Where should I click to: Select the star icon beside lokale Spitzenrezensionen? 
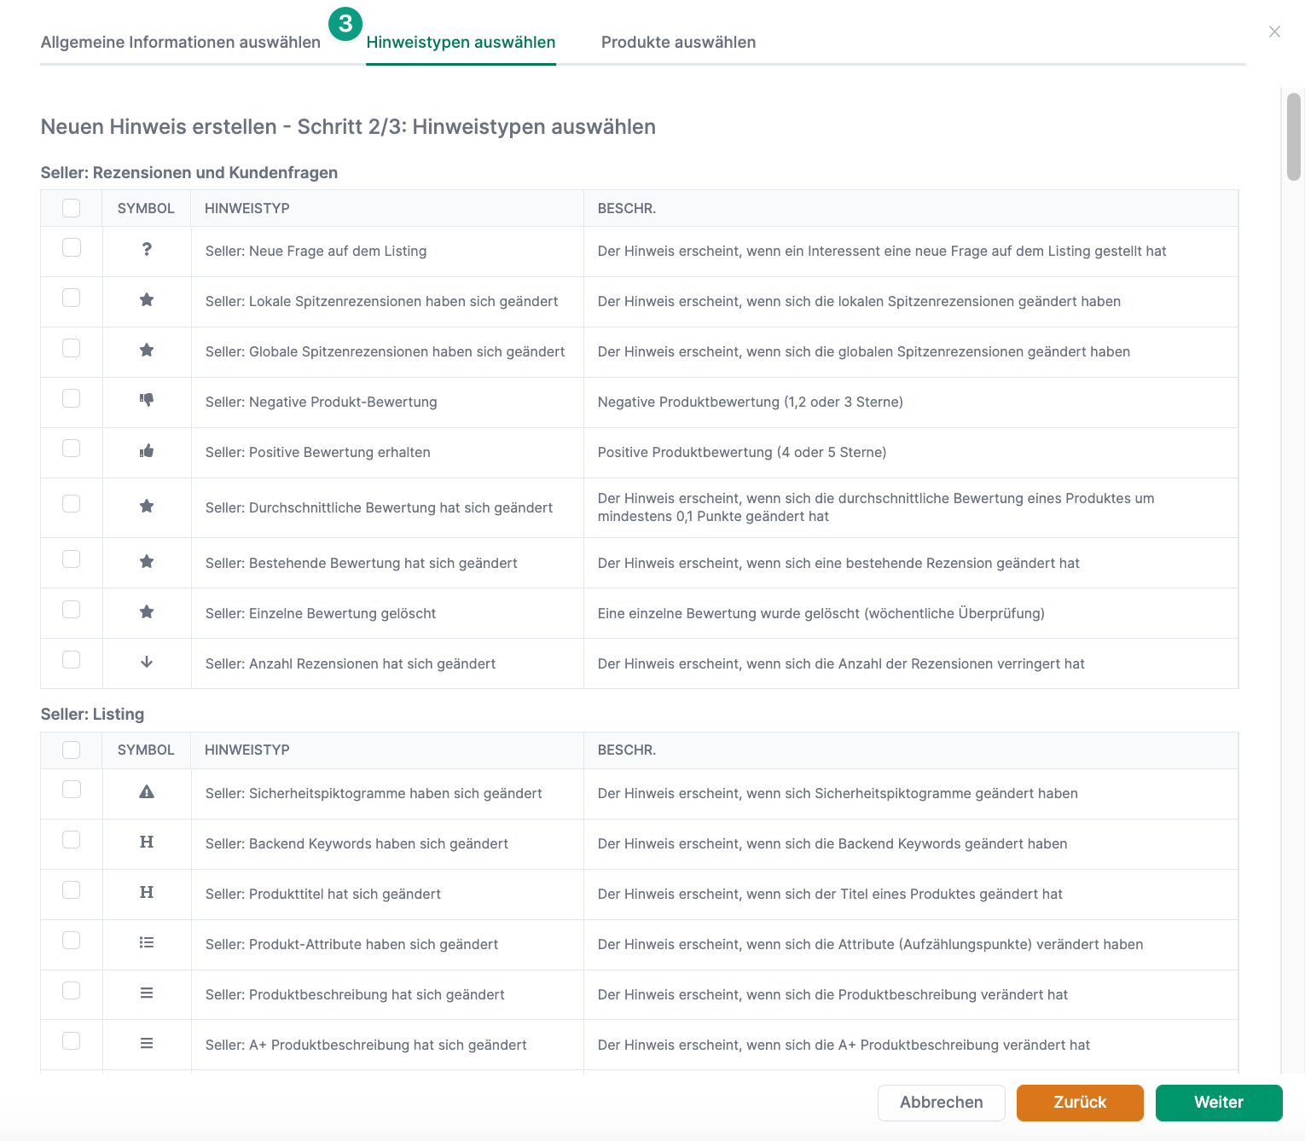tap(146, 300)
